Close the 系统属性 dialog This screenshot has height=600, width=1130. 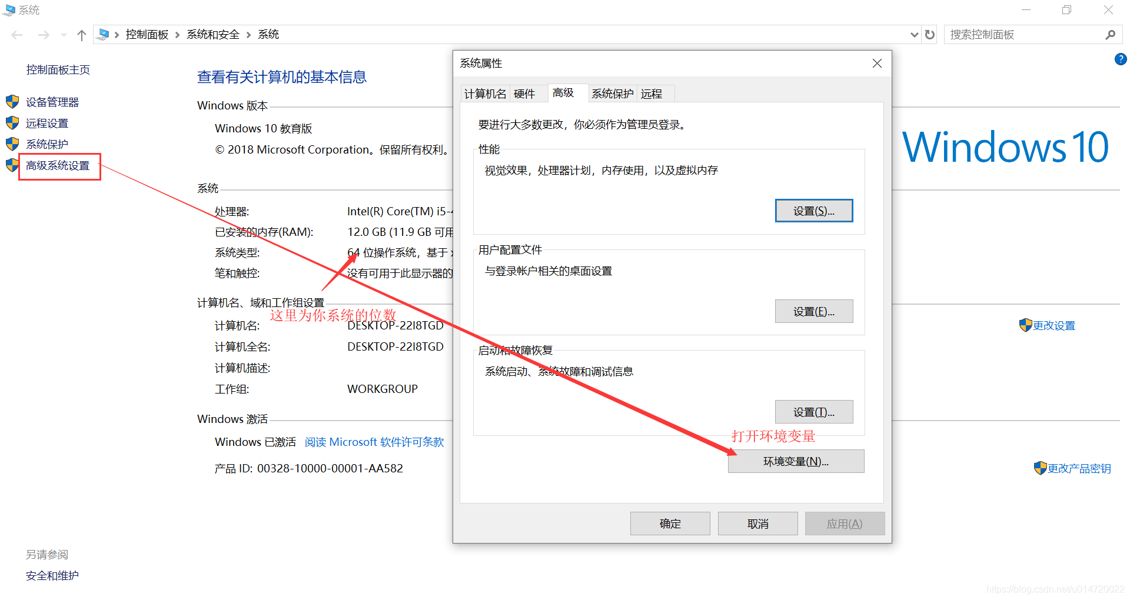click(x=877, y=63)
